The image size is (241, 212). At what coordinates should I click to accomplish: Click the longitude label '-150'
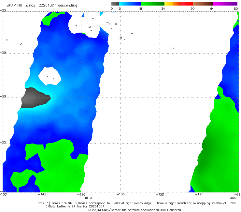3,194
